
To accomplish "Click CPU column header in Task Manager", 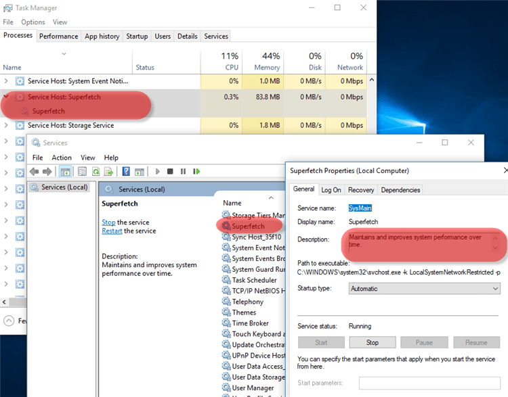I will coord(221,61).
